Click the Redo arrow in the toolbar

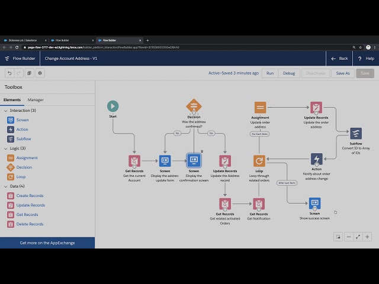[x=18, y=73]
